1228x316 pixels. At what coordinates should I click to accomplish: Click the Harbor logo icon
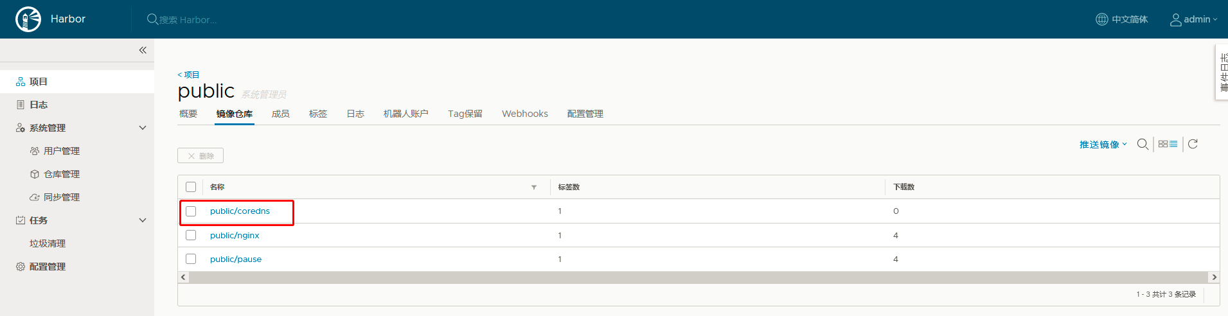point(28,19)
